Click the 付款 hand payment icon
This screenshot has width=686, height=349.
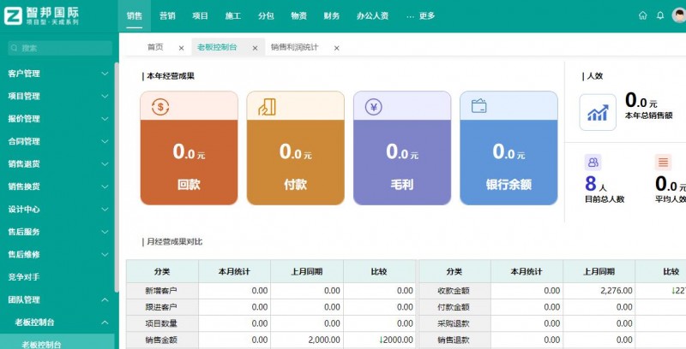pyautogui.click(x=267, y=107)
